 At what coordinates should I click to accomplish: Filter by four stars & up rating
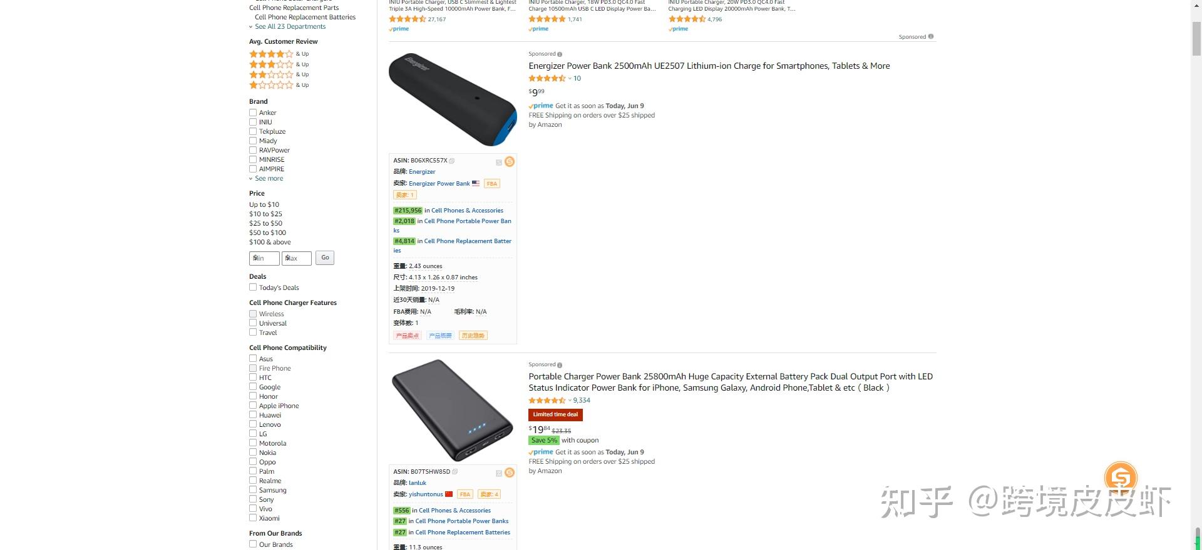272,54
